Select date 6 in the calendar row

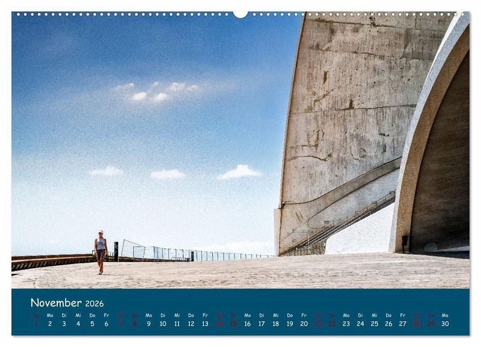tap(106, 324)
